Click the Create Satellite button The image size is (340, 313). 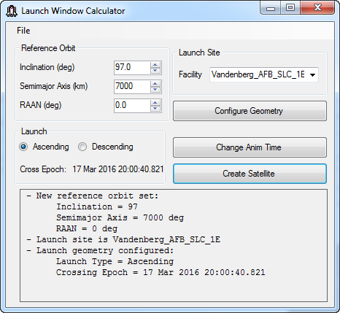250,174
